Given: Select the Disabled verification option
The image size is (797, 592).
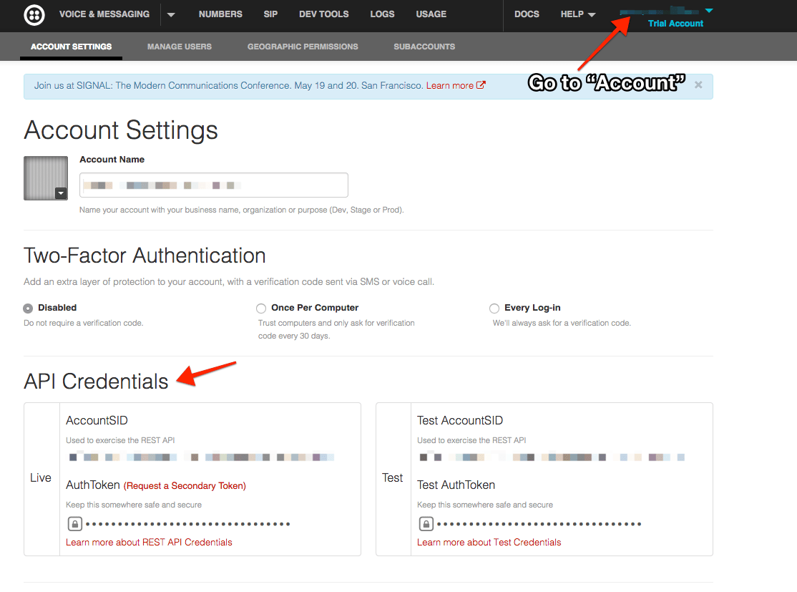Looking at the screenshot, I should pos(27,308).
